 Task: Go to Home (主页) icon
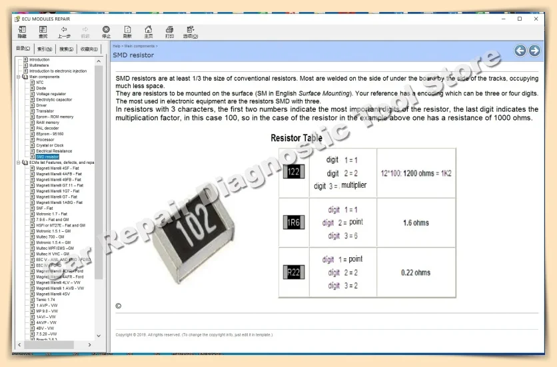[149, 31]
